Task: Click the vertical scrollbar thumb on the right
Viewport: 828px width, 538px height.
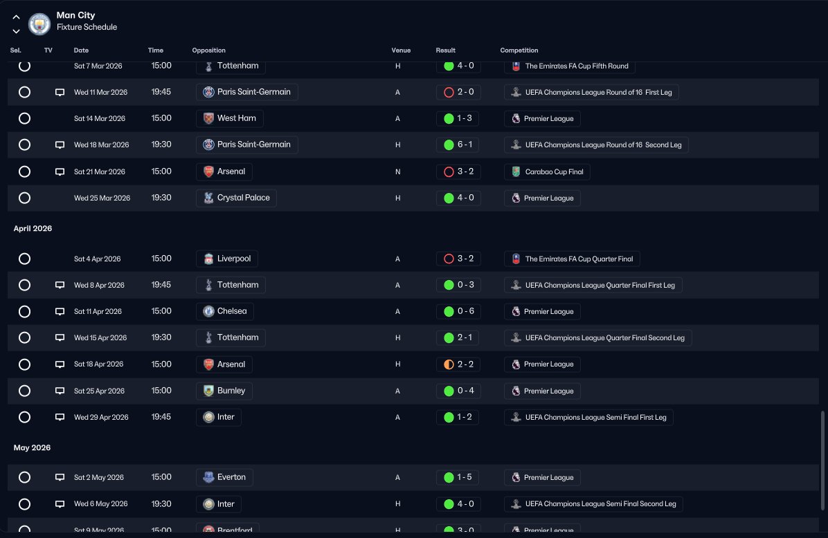Action: [822, 461]
